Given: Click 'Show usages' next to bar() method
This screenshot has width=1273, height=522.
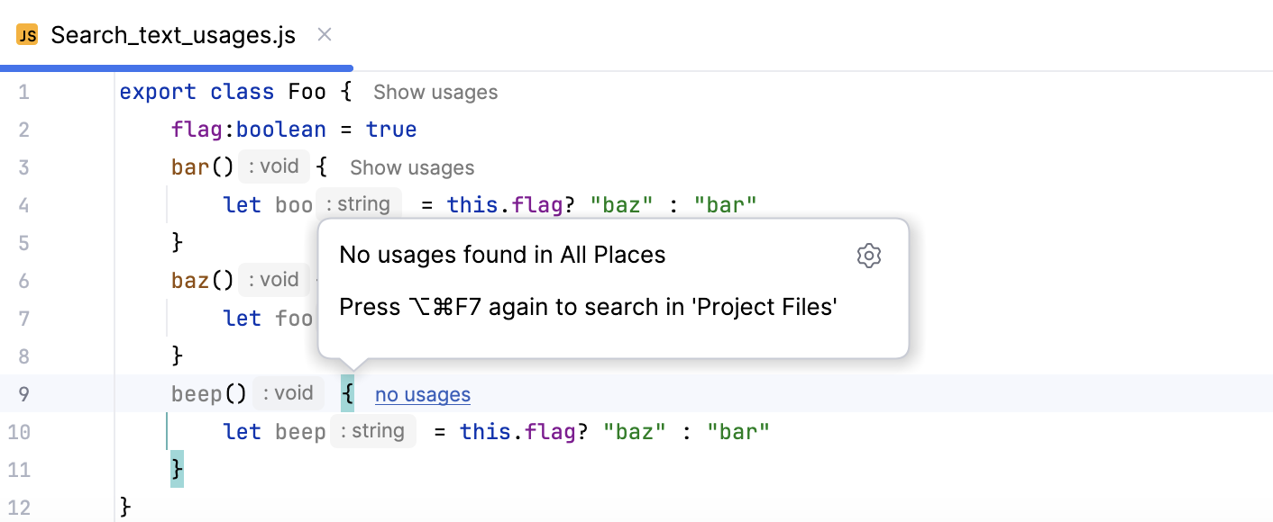Looking at the screenshot, I should click(411, 167).
